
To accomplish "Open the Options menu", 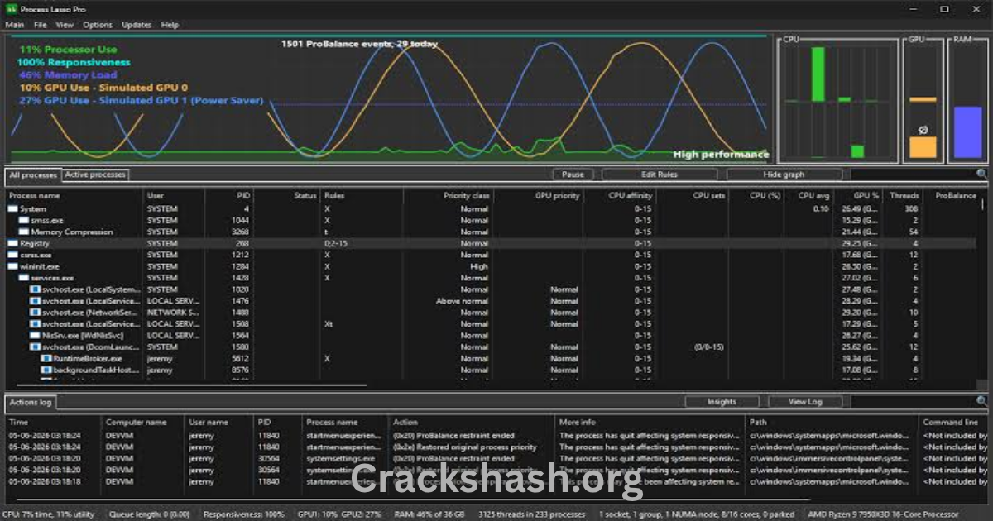I will click(x=98, y=25).
